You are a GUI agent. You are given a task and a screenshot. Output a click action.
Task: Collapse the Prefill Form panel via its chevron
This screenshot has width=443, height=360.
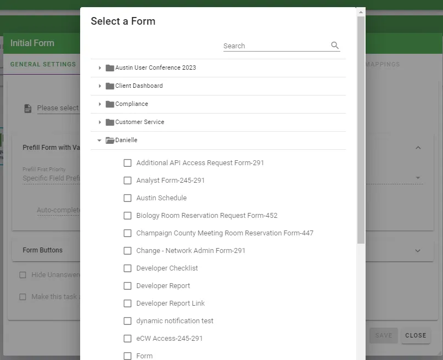coord(418,148)
